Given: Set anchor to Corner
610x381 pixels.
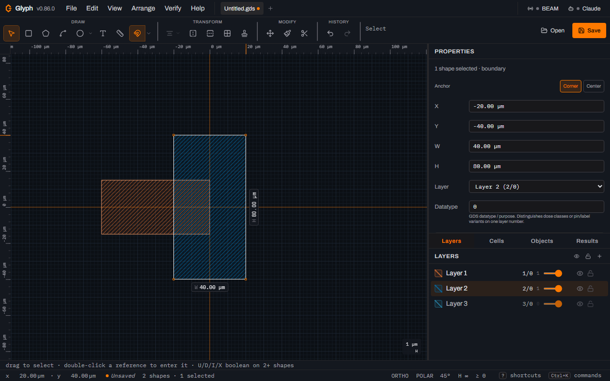Looking at the screenshot, I should 570,86.
